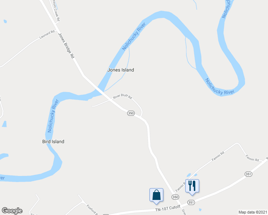This screenshot has width=268, height=215.
Task: Click Nolichucky River label above Jones Island
Action: tap(134, 36)
